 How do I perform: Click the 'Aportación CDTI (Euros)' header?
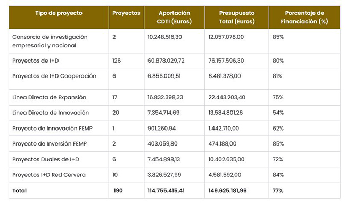174,18
